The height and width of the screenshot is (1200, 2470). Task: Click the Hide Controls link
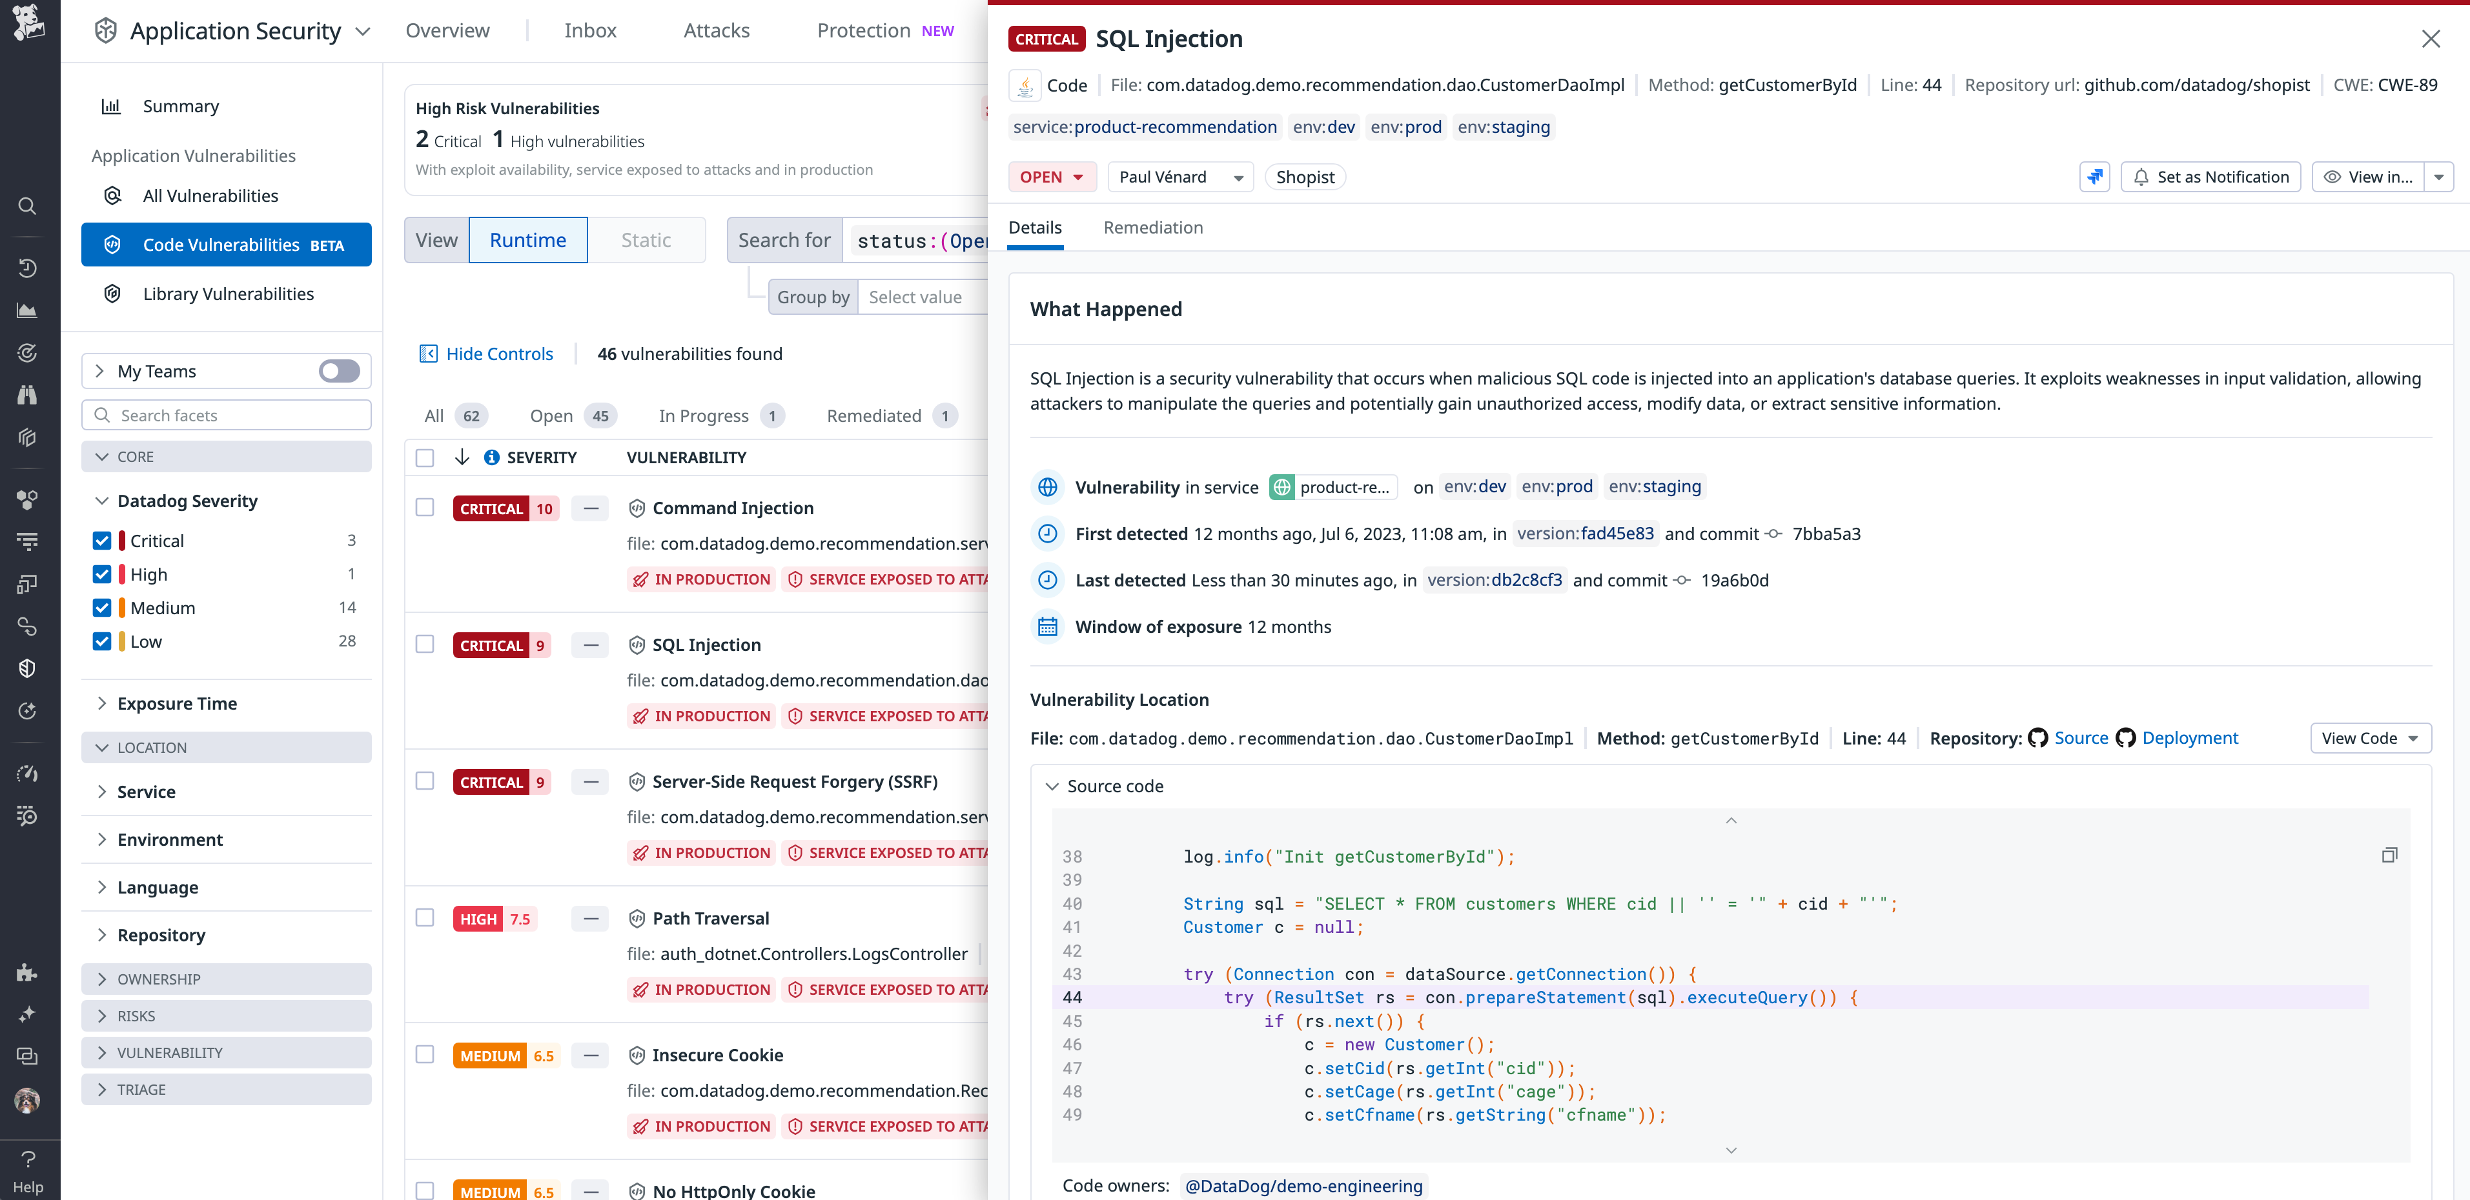(498, 353)
